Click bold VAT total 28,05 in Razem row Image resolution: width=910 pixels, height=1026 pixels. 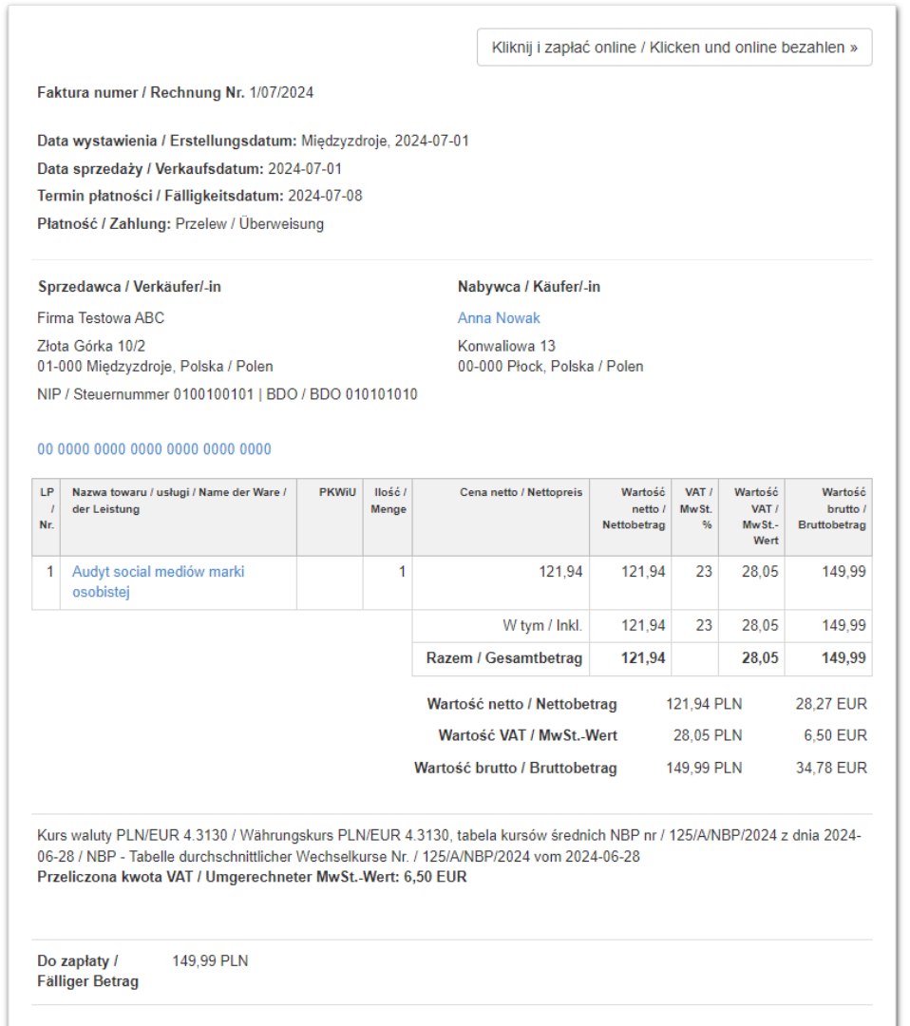760,658
